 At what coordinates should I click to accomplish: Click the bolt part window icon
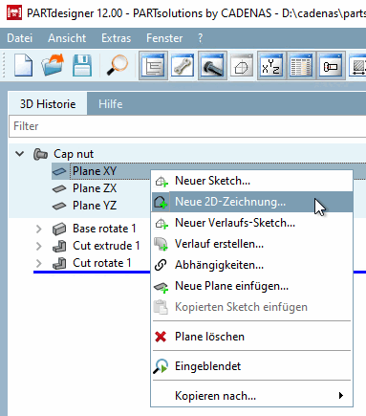[x=212, y=66]
